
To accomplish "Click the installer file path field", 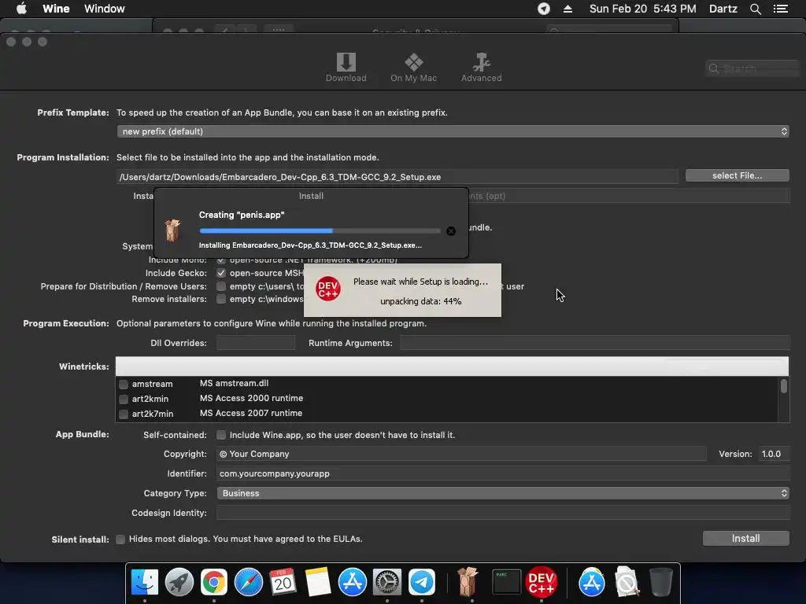I will click(397, 177).
